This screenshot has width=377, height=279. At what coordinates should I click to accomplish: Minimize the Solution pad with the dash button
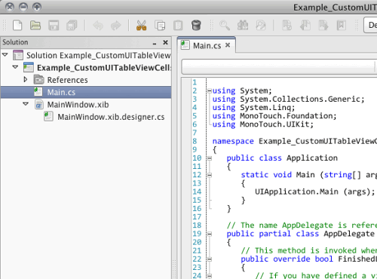coord(155,44)
